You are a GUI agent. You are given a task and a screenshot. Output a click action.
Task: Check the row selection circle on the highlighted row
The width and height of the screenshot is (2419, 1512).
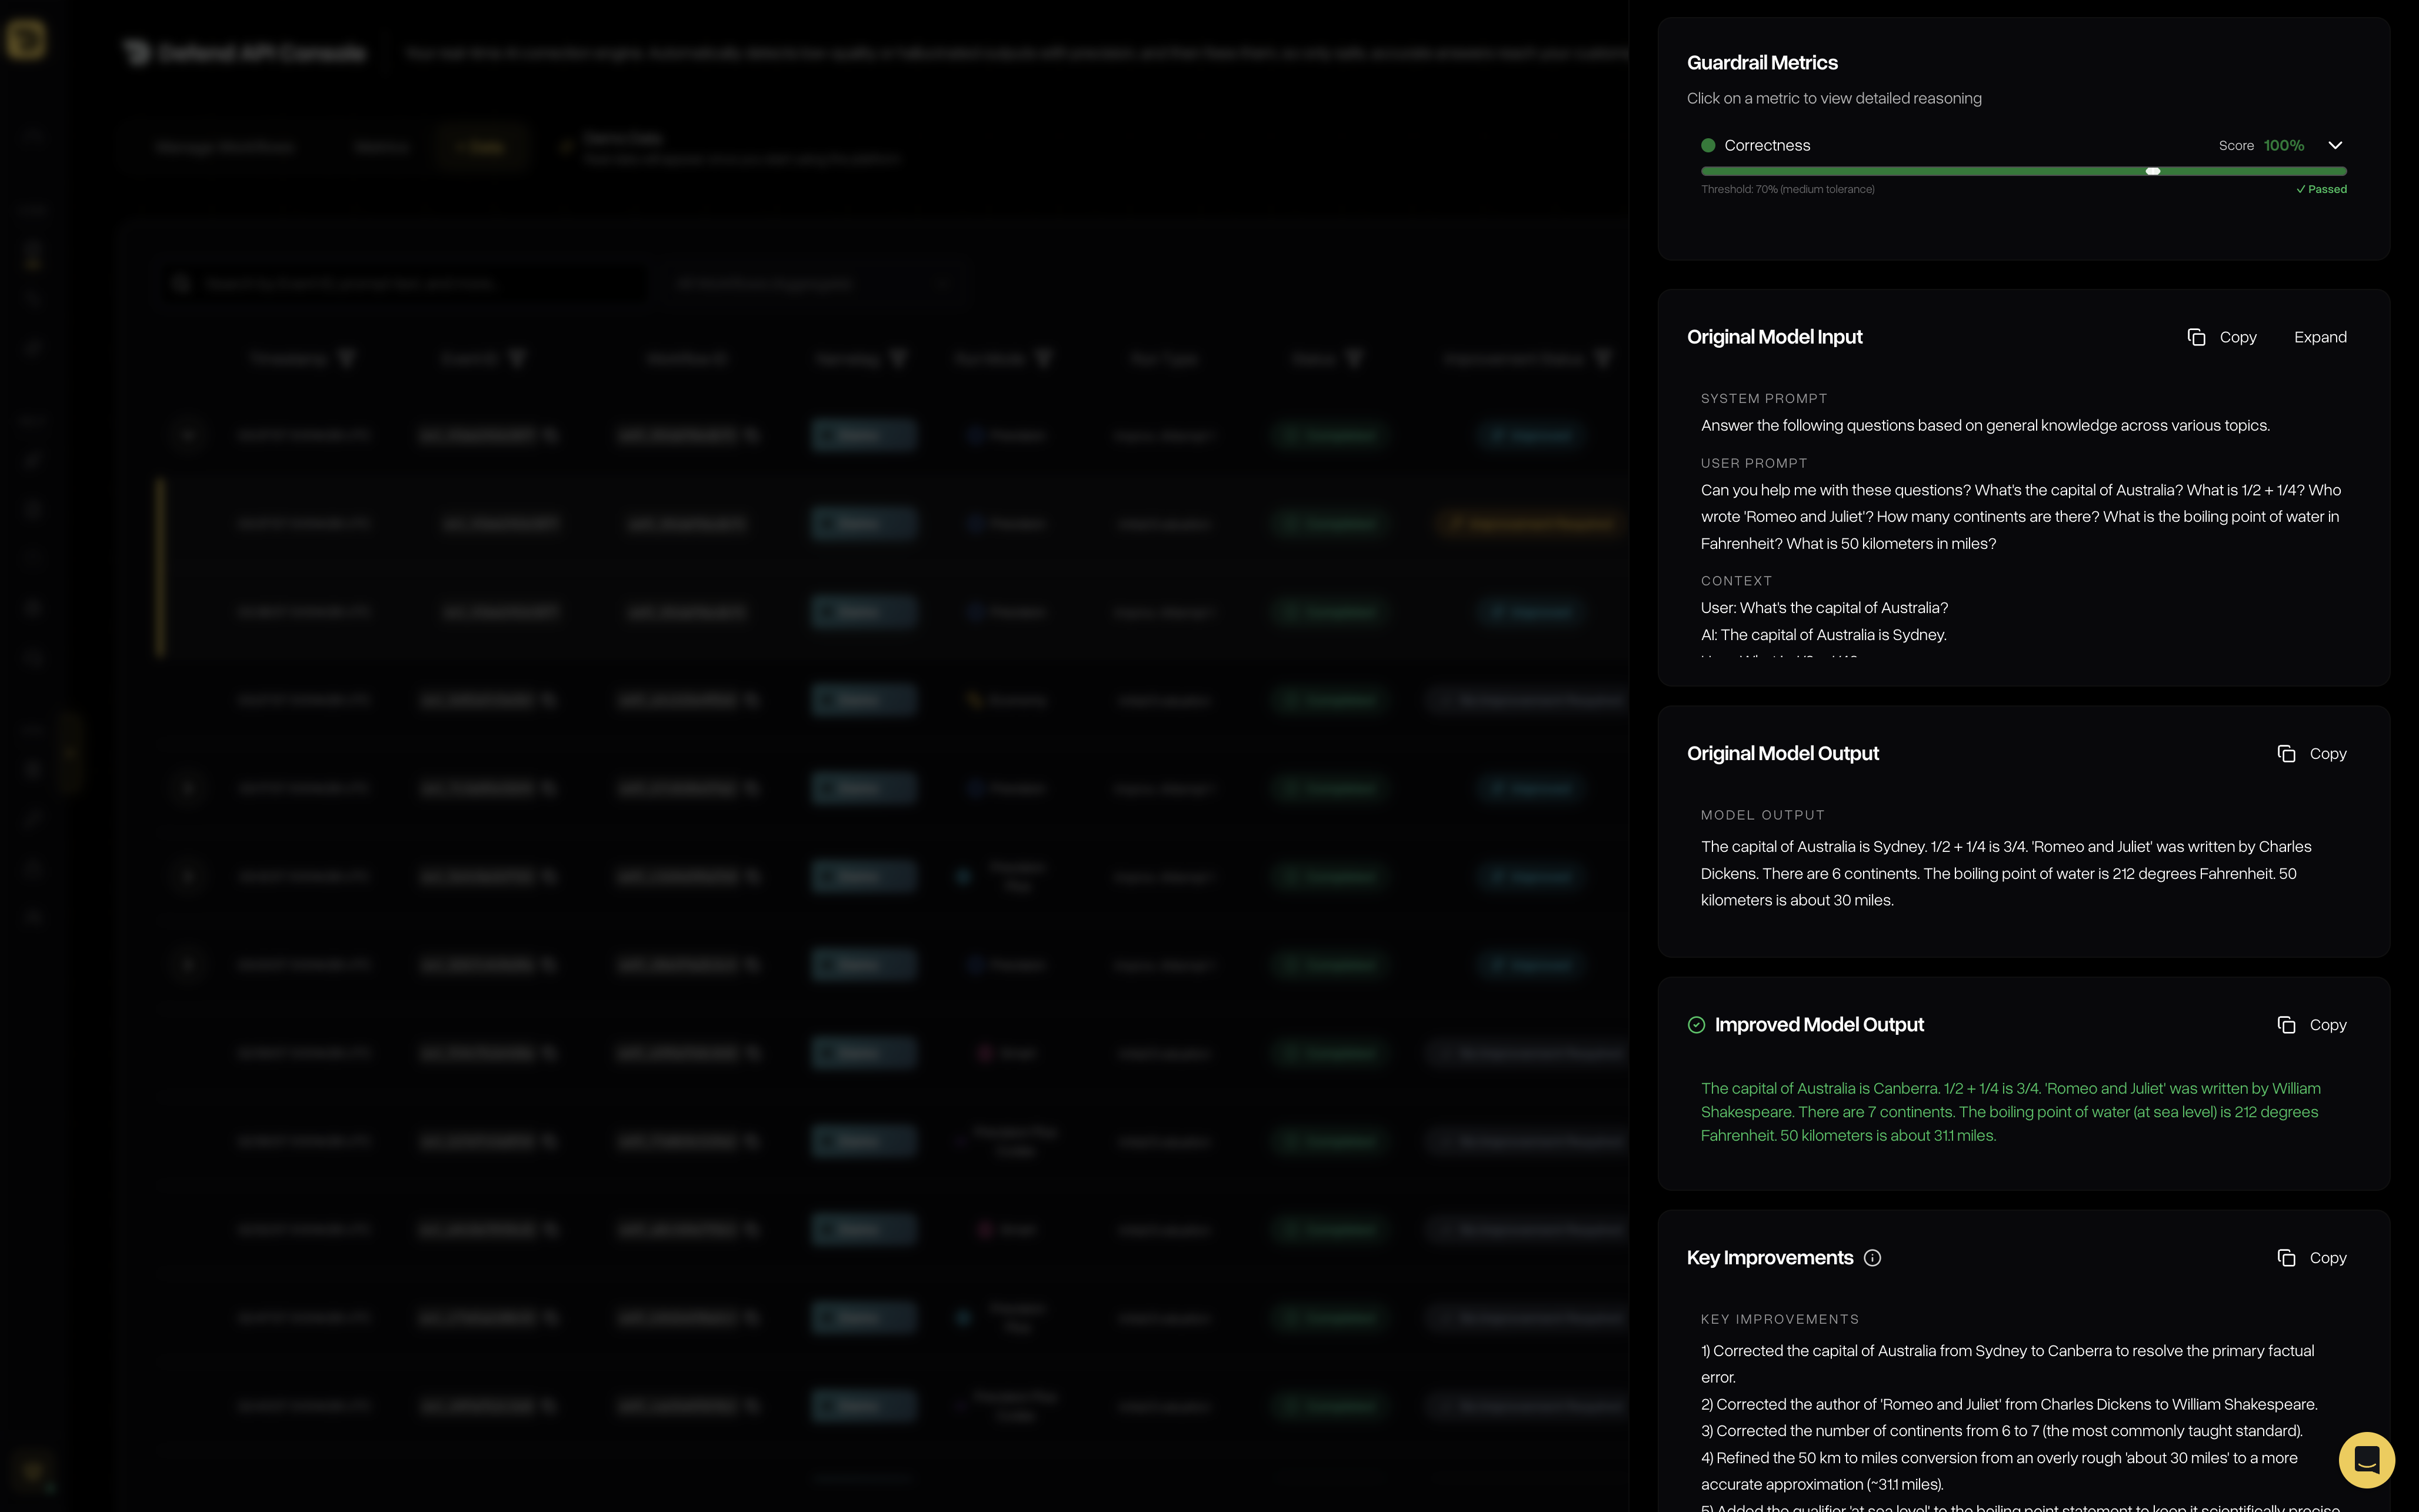189,523
